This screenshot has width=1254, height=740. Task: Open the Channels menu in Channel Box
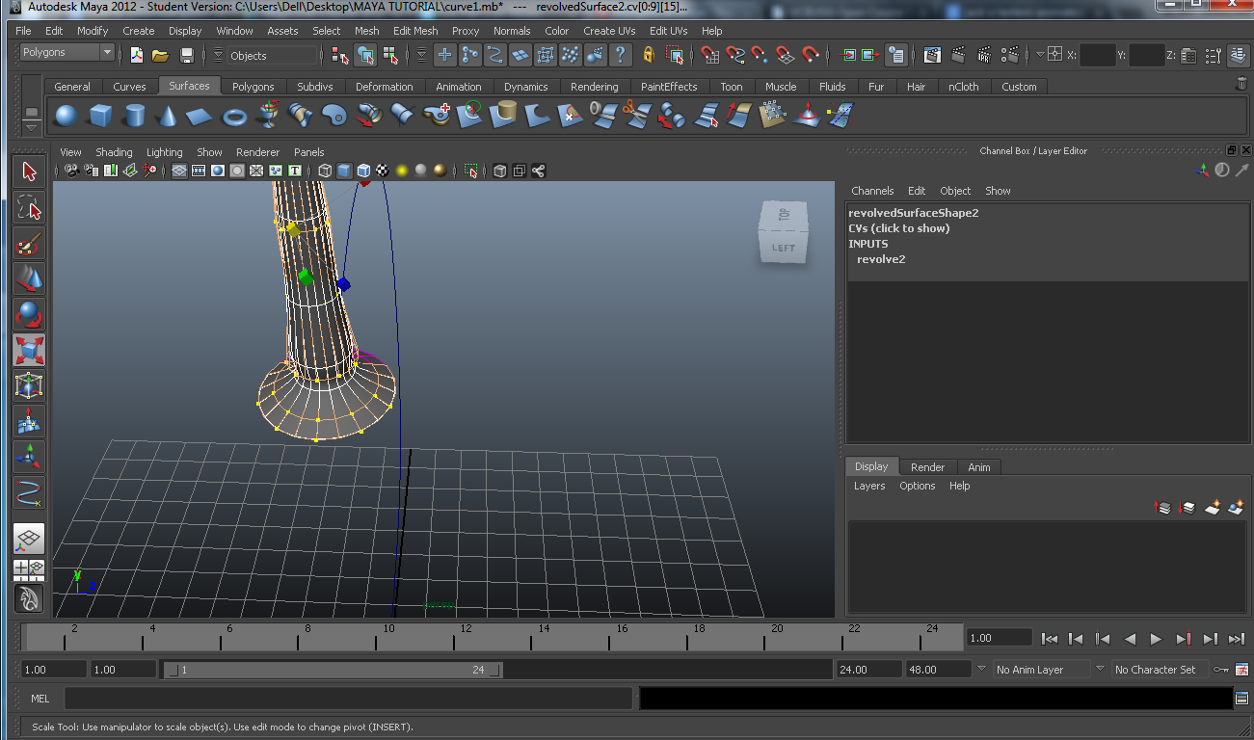[x=872, y=191]
